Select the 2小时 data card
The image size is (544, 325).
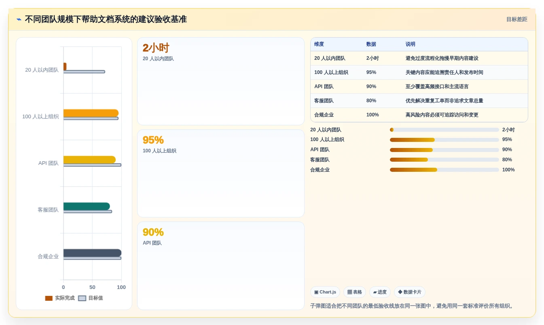(221, 81)
